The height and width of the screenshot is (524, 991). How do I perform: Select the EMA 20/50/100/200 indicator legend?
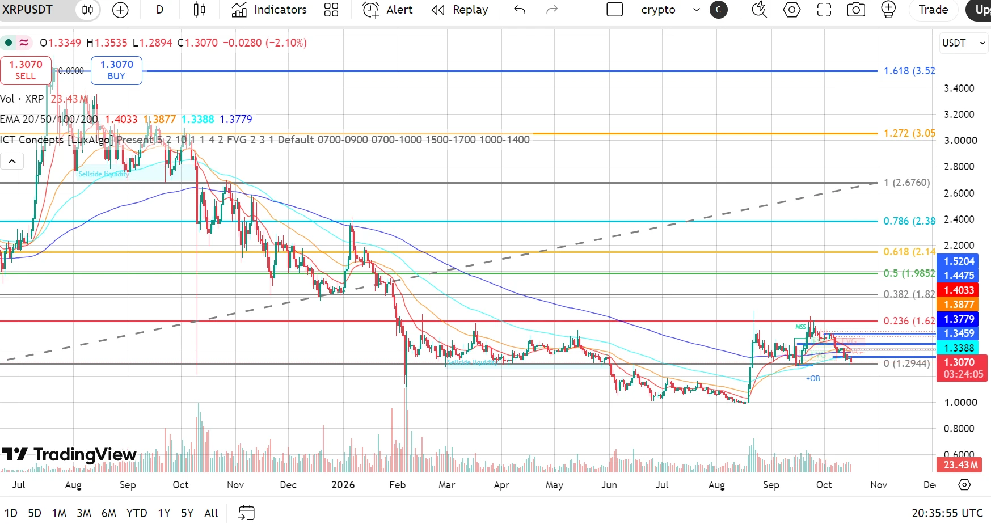click(49, 119)
